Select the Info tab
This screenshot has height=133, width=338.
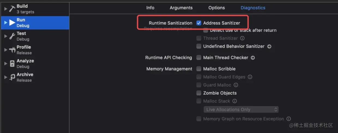coord(150,8)
